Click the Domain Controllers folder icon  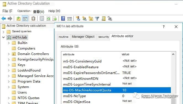[x=14, y=54]
